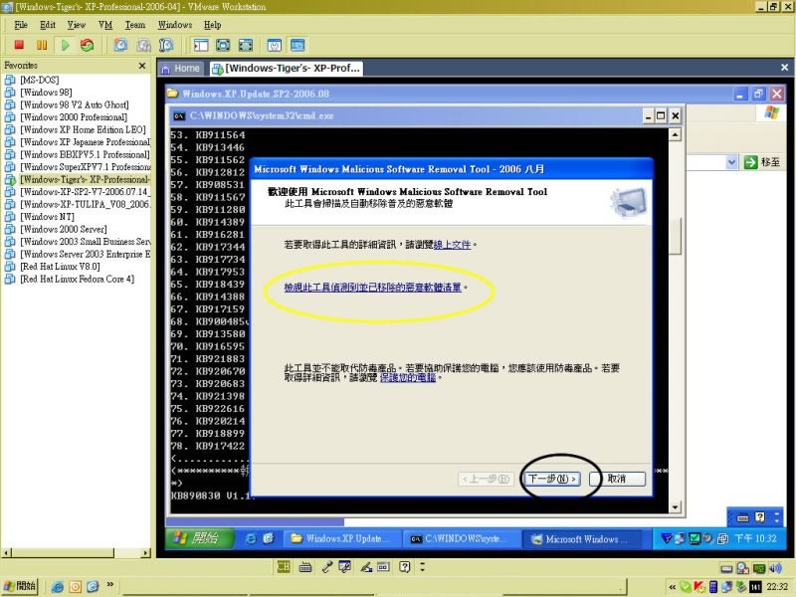Select [Windows 2000 Server] favorite
The image size is (796, 597).
[64, 229]
